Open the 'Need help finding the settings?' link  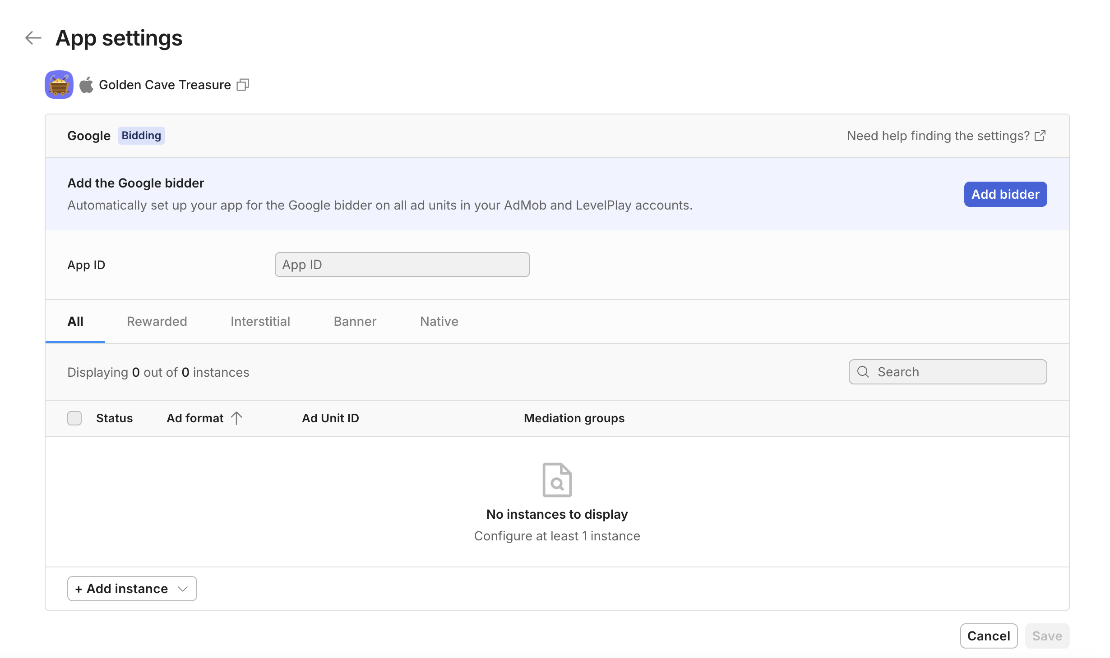[x=938, y=136]
